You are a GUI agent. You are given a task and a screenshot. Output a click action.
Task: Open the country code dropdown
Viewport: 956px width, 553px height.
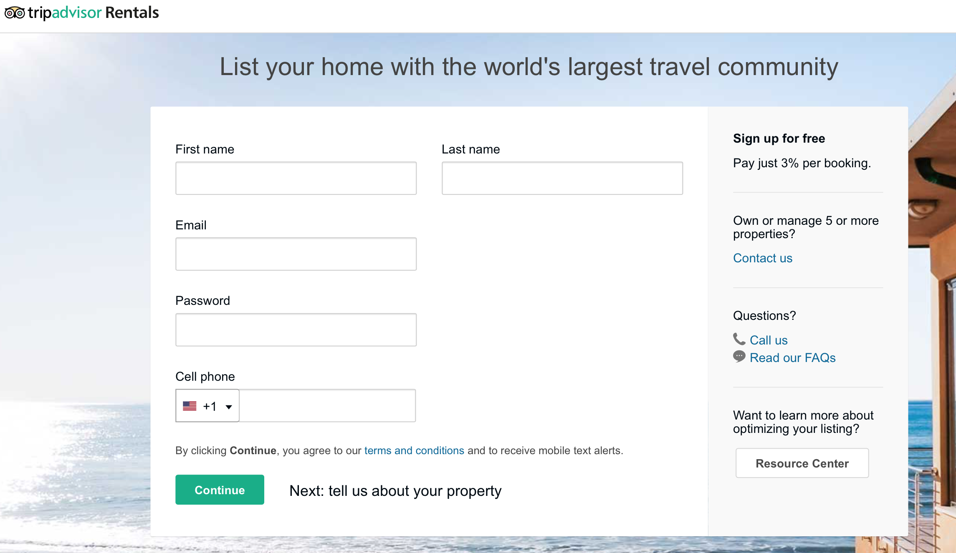click(x=207, y=405)
